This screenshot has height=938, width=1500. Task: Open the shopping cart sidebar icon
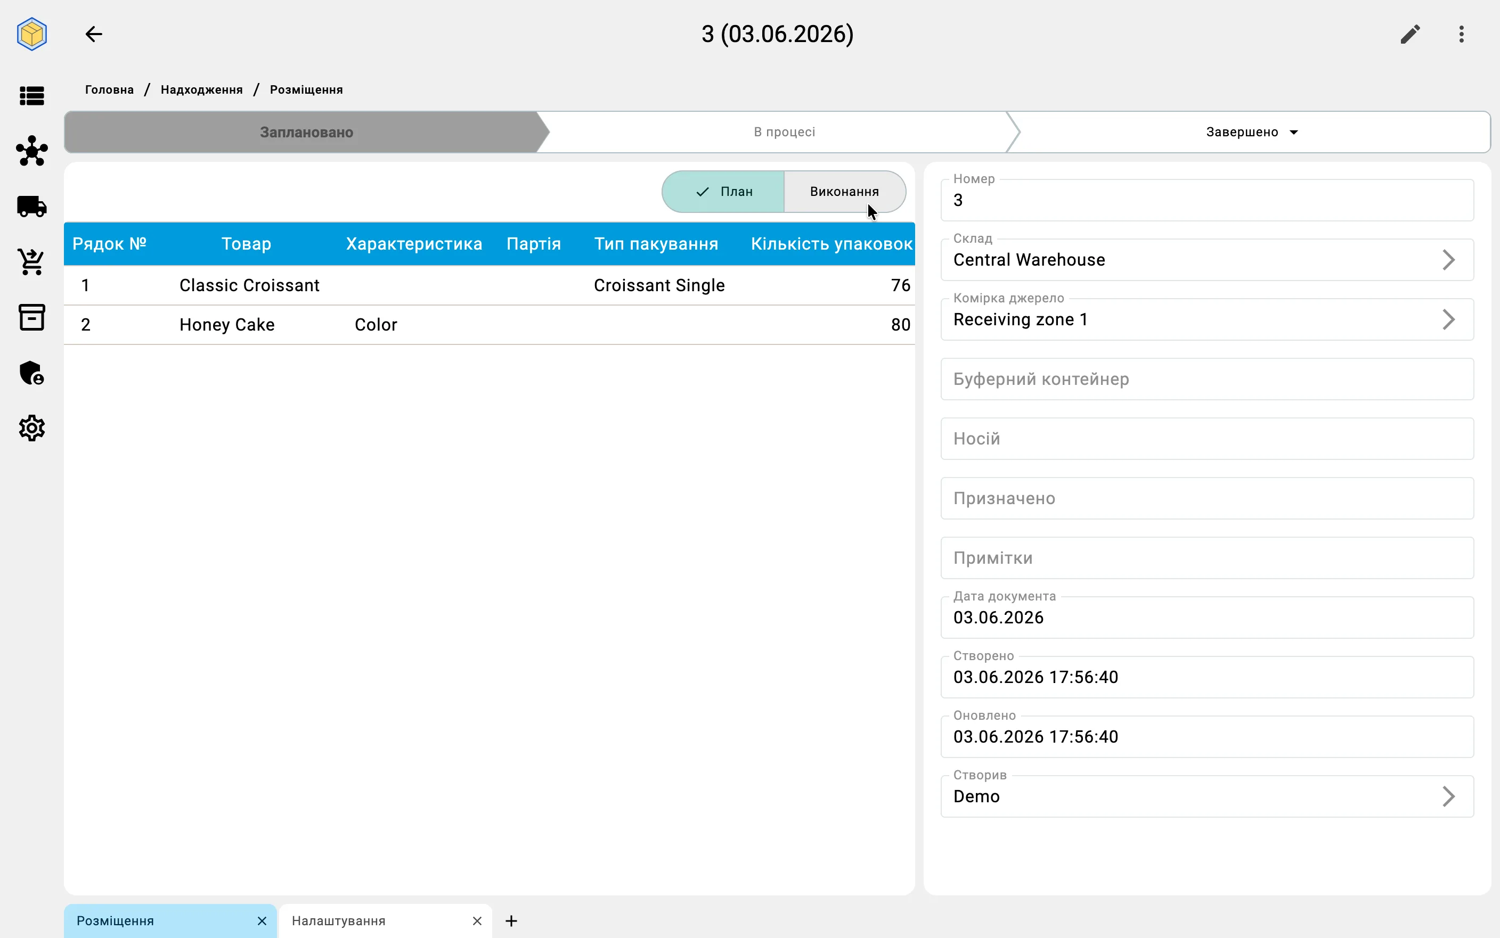tap(31, 262)
